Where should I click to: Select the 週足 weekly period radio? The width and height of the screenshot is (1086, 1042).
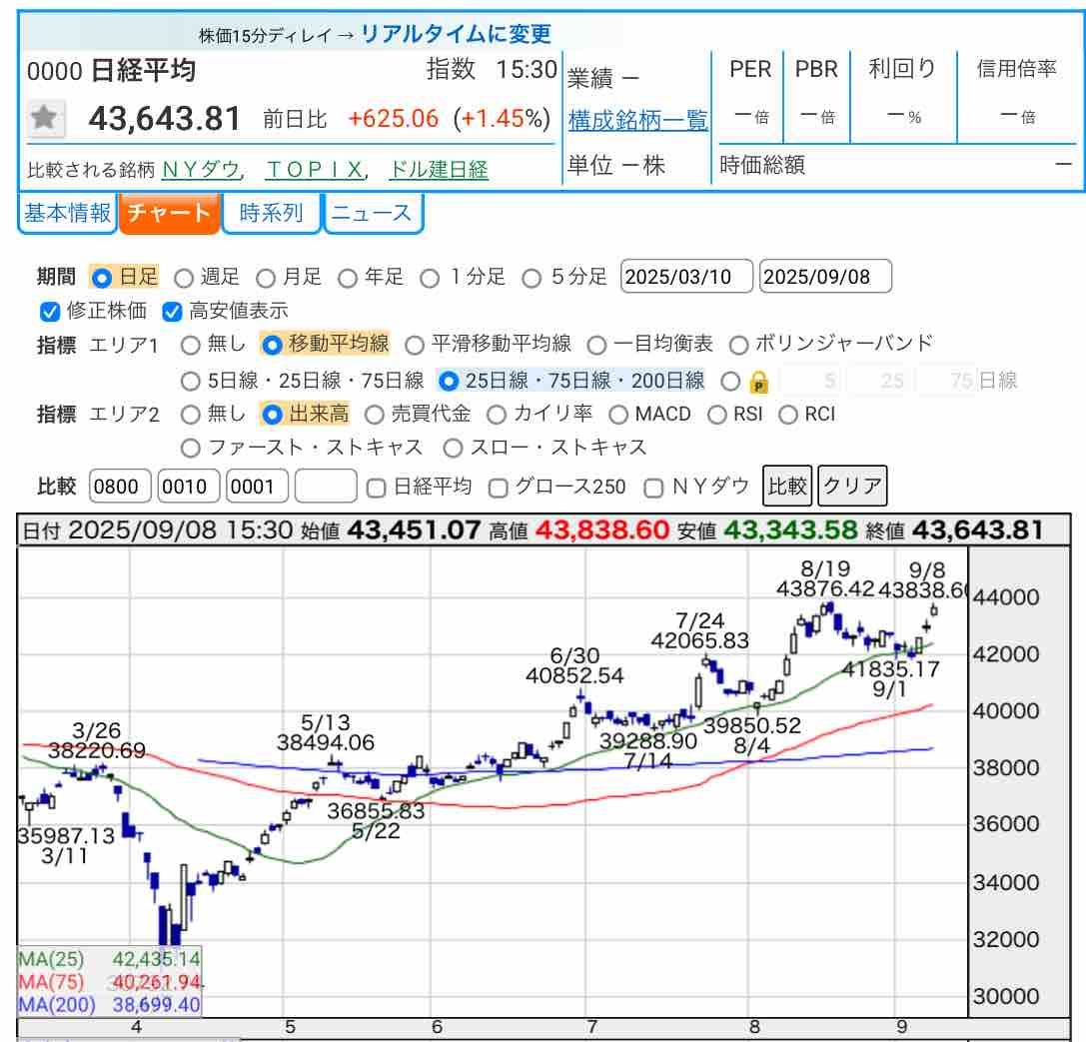point(184,279)
